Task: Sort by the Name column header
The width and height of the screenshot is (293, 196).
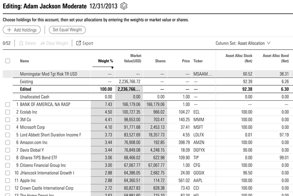Action: 24,61
